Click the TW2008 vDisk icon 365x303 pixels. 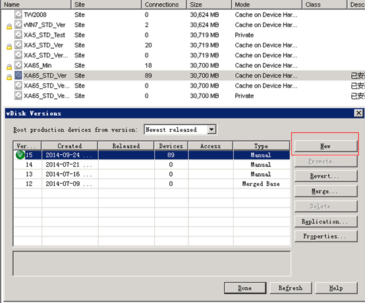click(x=18, y=14)
